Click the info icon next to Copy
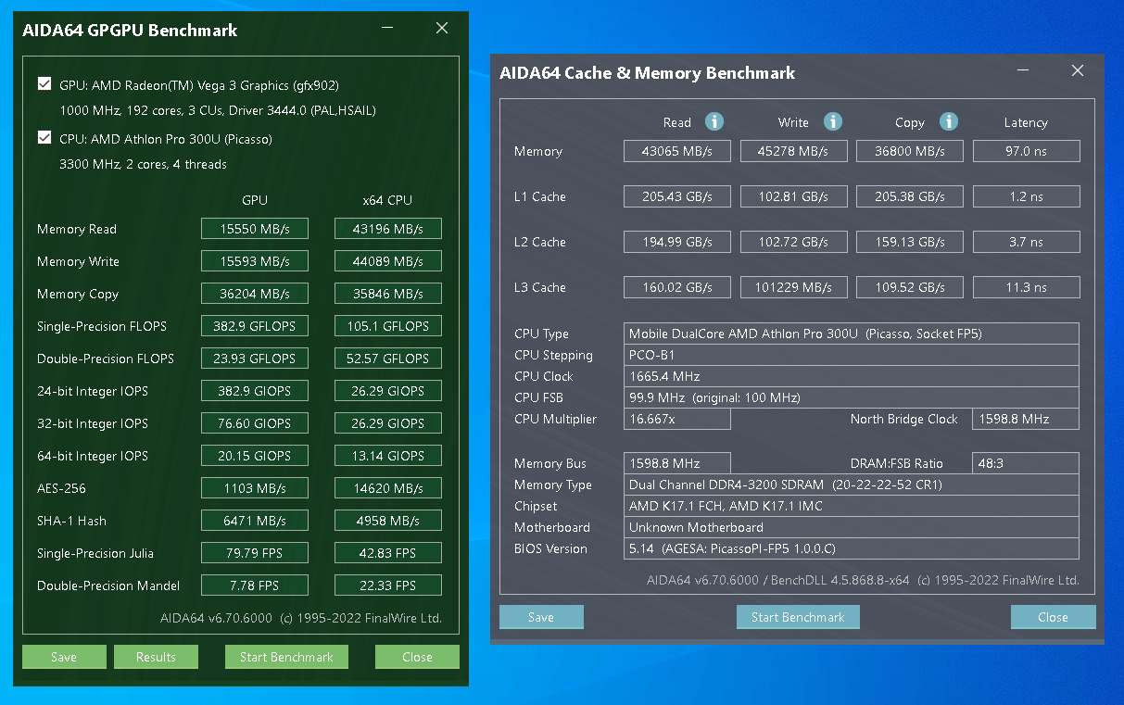This screenshot has height=705, width=1124. click(x=948, y=121)
